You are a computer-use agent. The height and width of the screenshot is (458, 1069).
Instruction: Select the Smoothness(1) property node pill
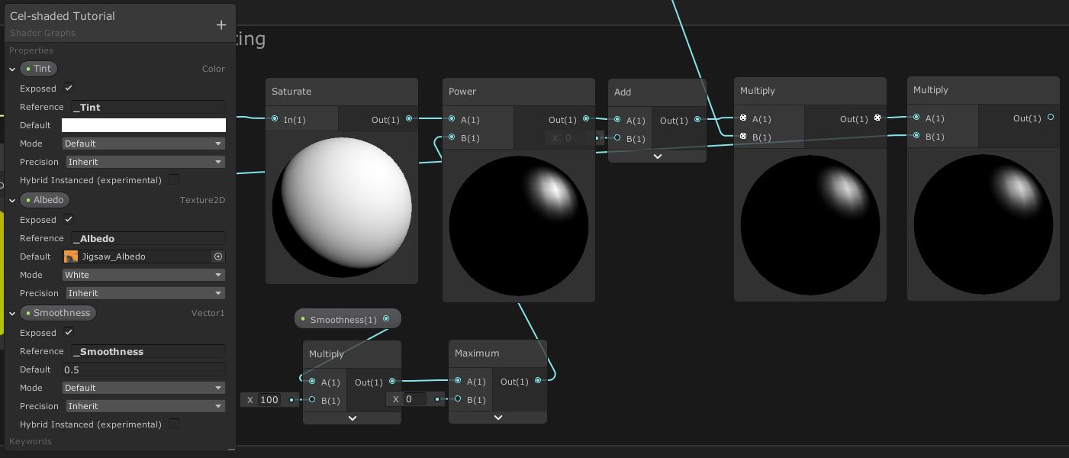pos(343,319)
